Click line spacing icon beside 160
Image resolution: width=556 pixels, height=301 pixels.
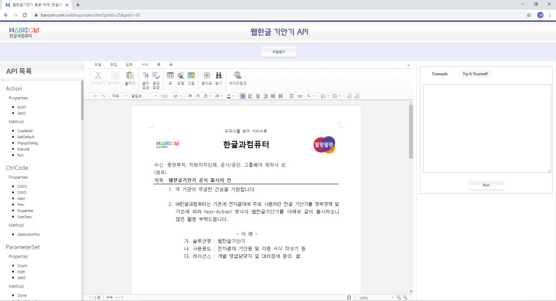point(291,96)
